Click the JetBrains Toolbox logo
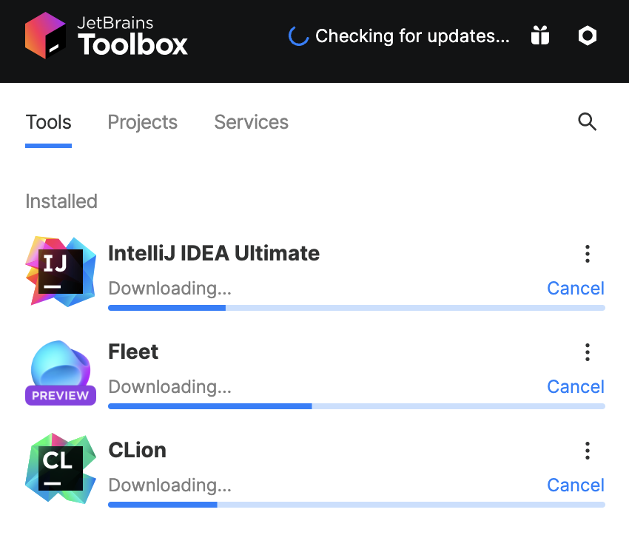The image size is (629, 555). (106, 36)
